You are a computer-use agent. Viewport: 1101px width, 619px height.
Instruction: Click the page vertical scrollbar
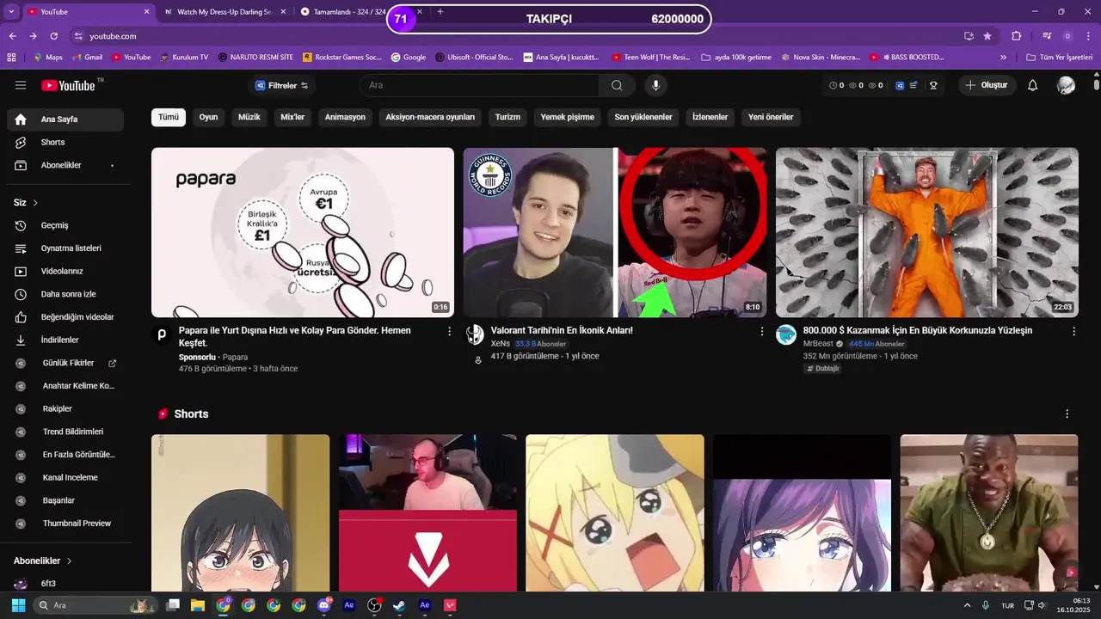click(x=1096, y=85)
